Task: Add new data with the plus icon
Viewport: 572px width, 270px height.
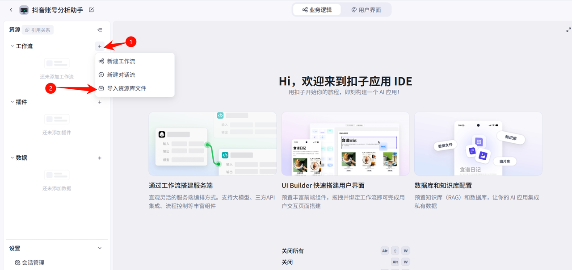Action: [100, 158]
